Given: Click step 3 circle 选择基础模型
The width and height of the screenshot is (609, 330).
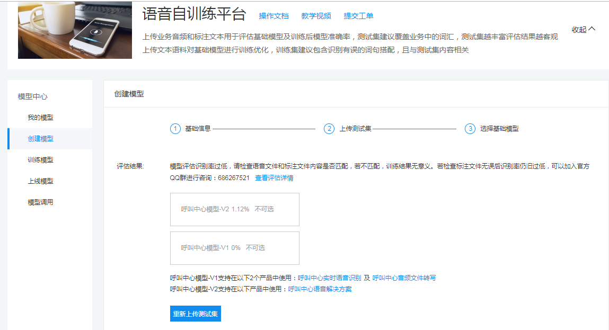Looking at the screenshot, I should (470, 129).
